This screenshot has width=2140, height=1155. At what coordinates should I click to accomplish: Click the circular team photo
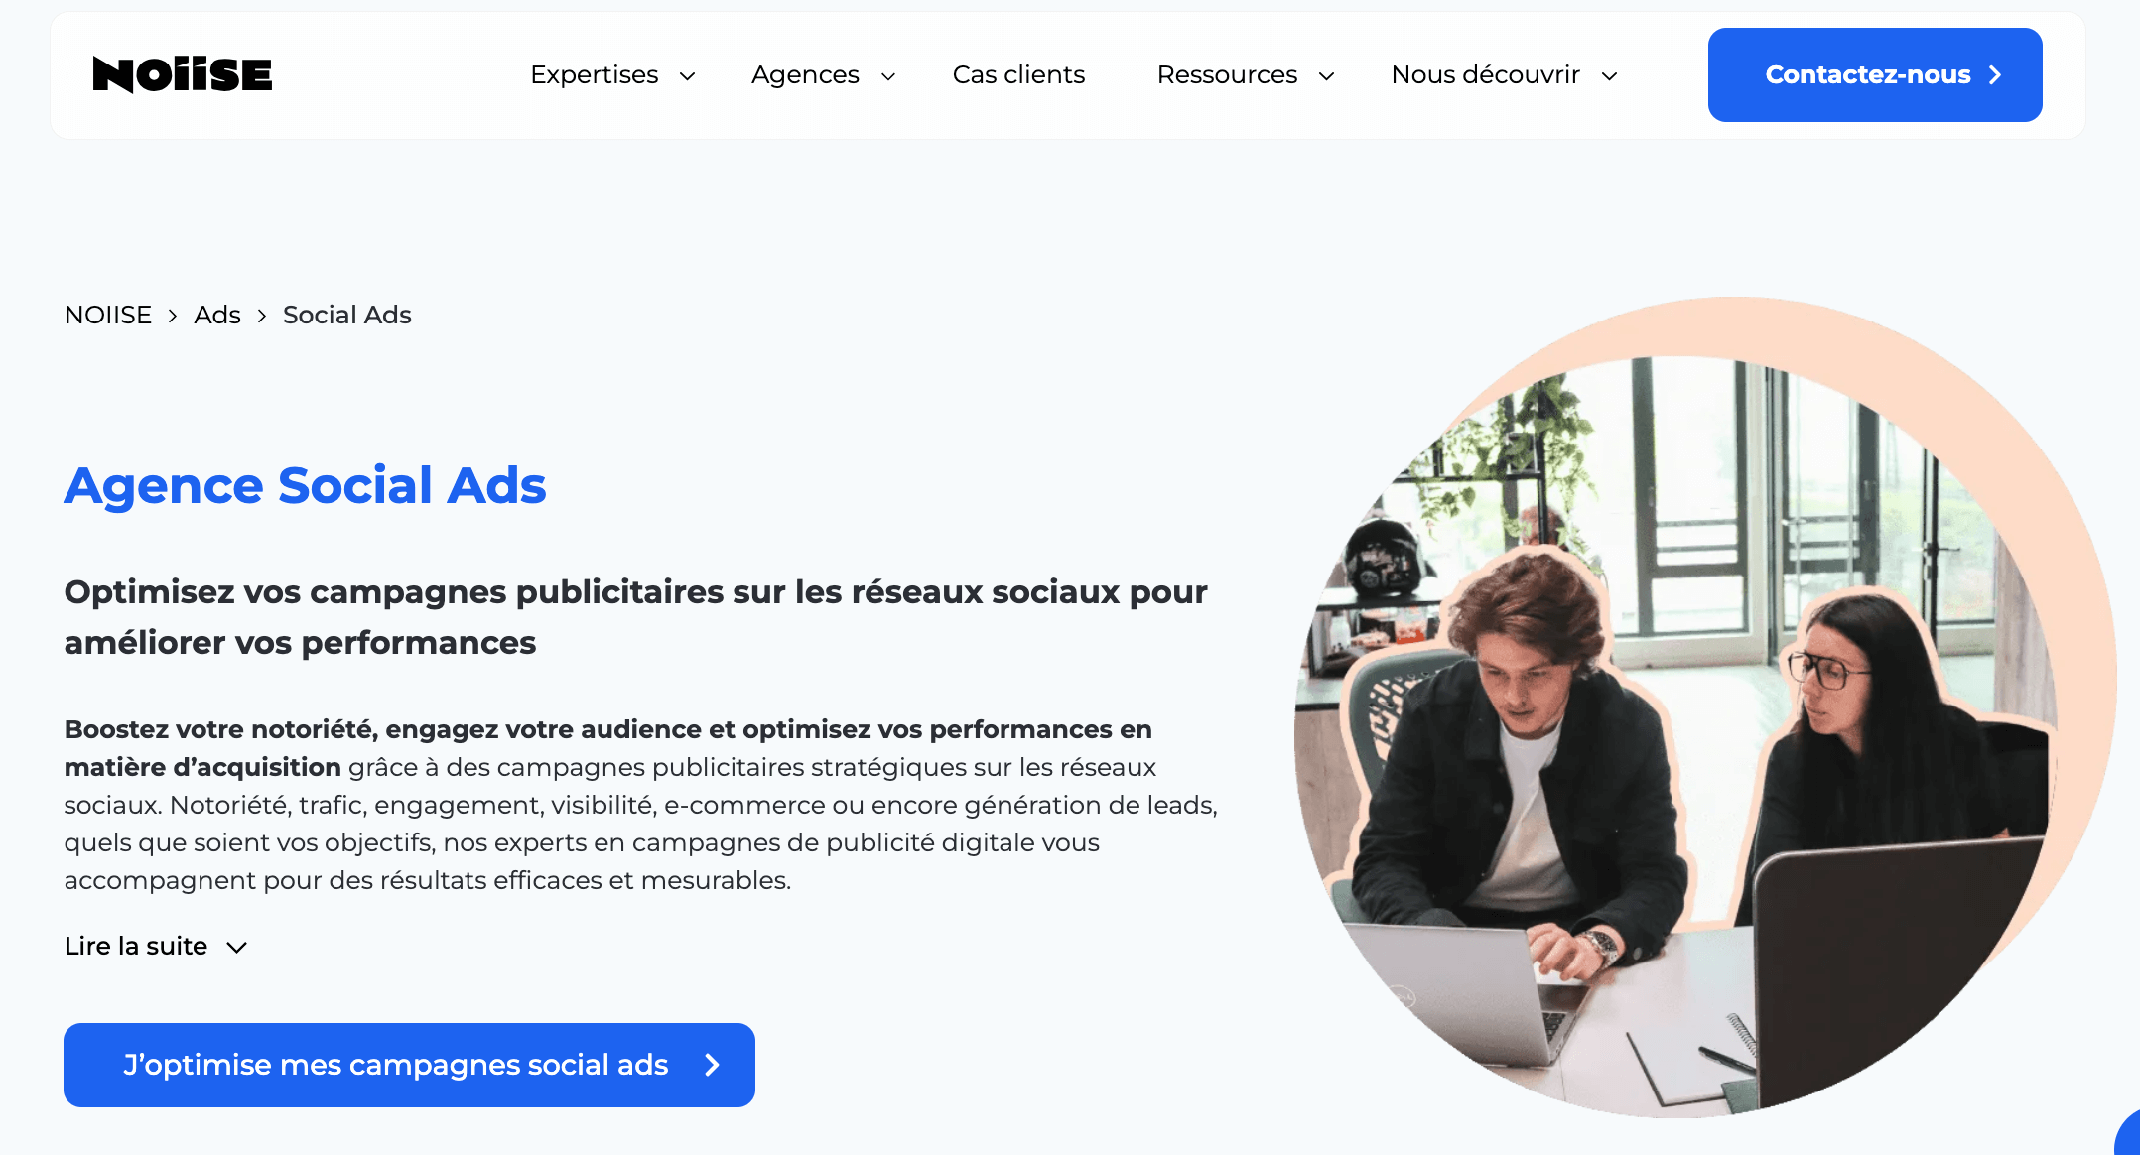pos(1705,707)
